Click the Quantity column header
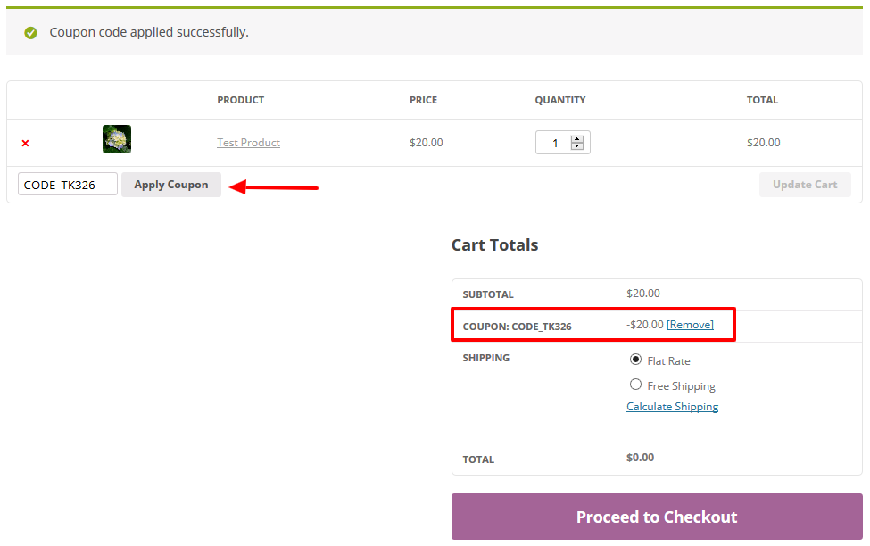The height and width of the screenshot is (546, 870). click(x=560, y=100)
